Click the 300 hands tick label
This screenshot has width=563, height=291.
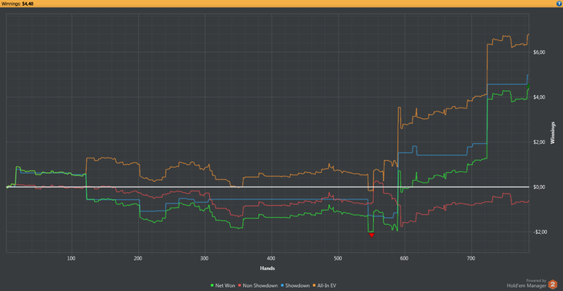click(204, 258)
